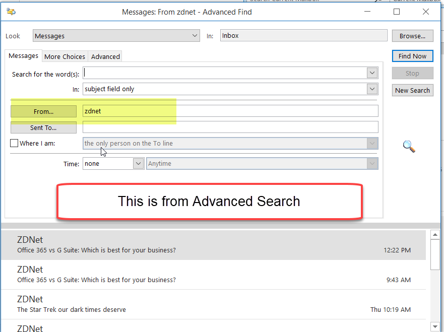
Task: Click the In: Inbox folder field
Action: coord(303,36)
